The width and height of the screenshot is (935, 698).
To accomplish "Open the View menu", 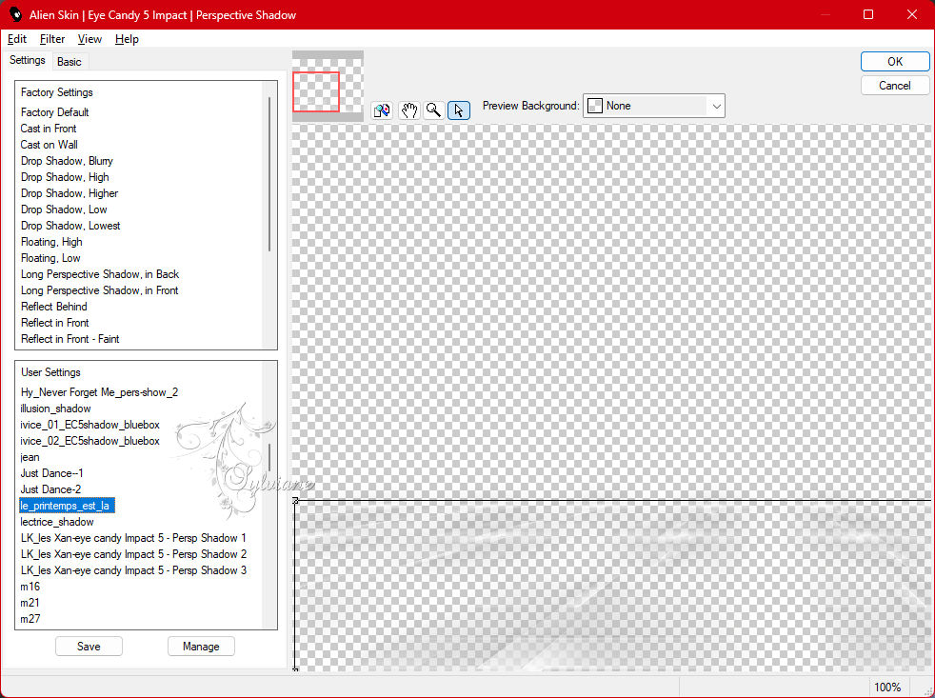I will tap(90, 39).
